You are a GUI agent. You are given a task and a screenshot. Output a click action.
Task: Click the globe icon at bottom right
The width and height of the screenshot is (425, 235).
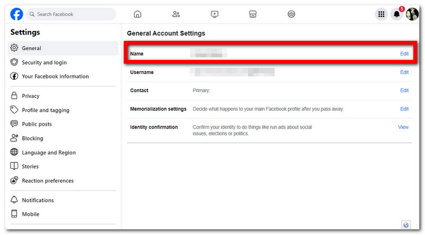[406, 225]
